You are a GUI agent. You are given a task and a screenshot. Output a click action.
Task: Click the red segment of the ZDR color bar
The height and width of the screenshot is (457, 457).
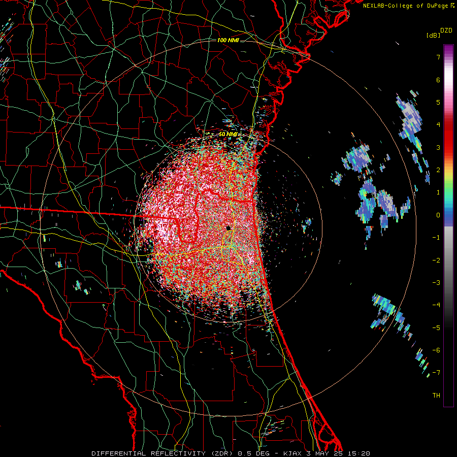448,137
